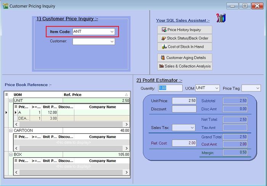Image resolution: width=267 pixels, height=186 pixels.
Task: Click the Ref. Price sort triangle
Action: (126, 95)
